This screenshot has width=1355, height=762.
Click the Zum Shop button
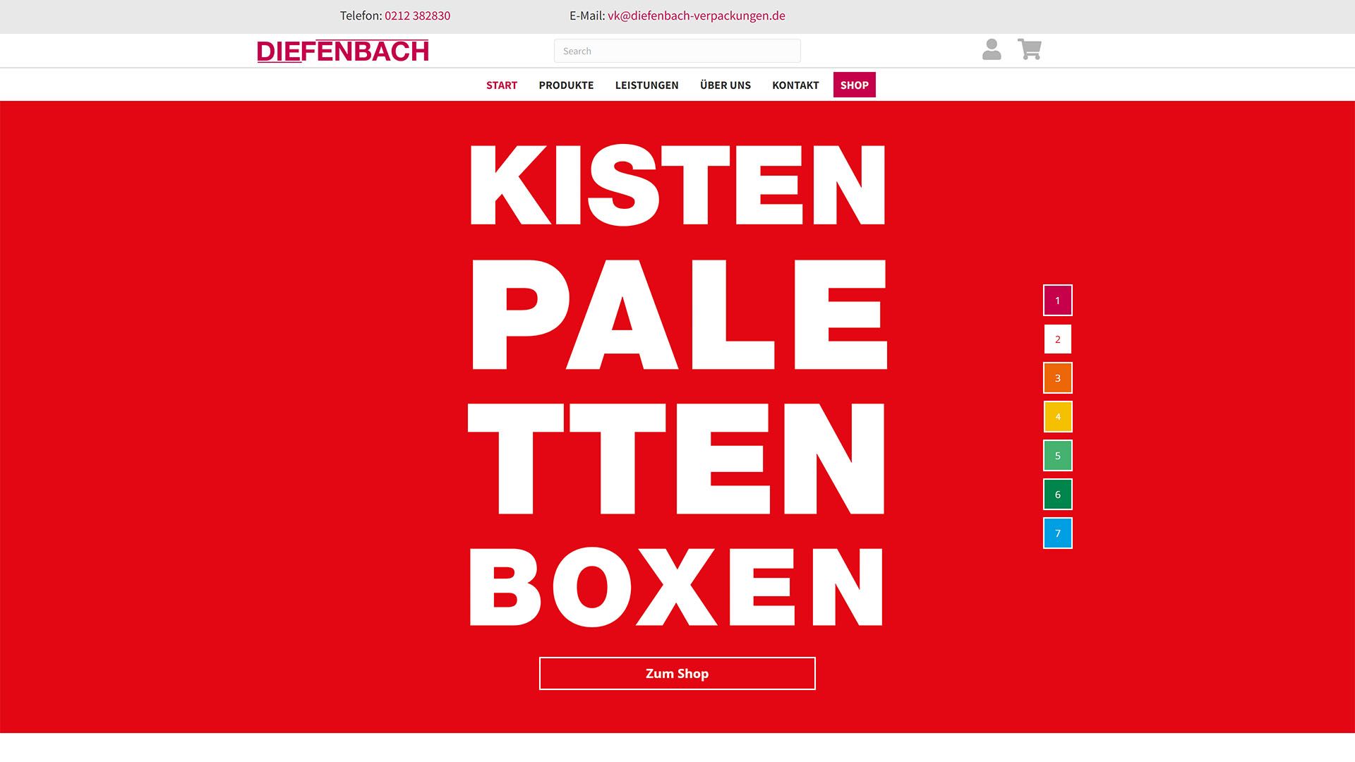[x=677, y=674]
